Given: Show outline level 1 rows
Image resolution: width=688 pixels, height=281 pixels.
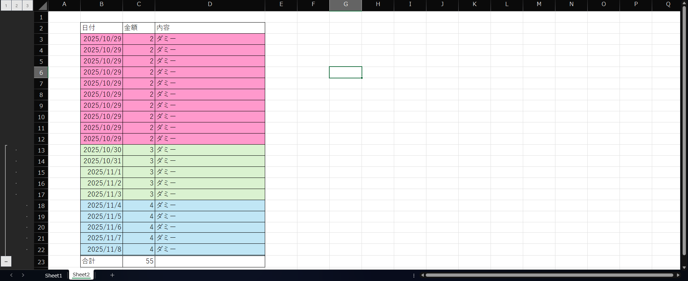Looking at the screenshot, I should pyautogui.click(x=6, y=5).
